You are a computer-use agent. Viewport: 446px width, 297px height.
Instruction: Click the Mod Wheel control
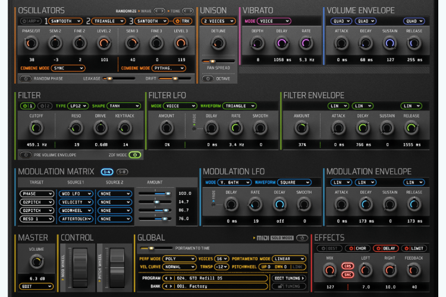tap(80, 268)
